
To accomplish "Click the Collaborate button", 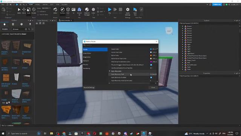I will [217, 5].
